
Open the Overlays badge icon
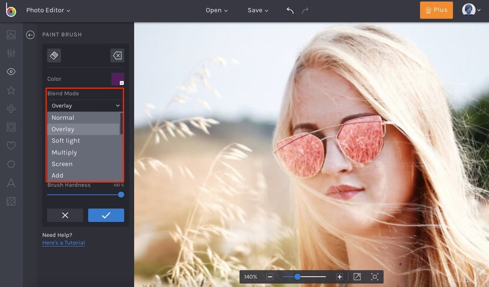pyautogui.click(x=11, y=164)
